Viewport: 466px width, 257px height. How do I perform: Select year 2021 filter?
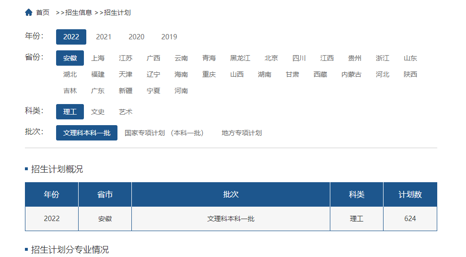click(x=104, y=37)
